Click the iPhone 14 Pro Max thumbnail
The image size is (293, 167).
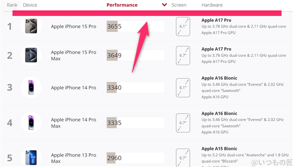coord(31,123)
